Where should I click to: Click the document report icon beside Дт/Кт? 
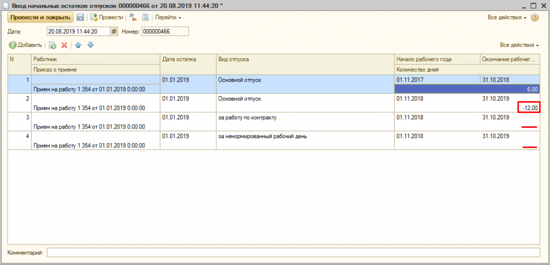pyautogui.click(x=145, y=18)
